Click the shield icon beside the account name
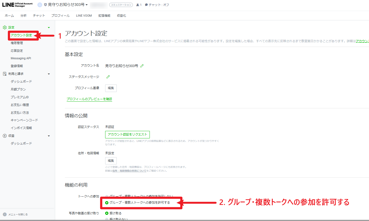369x221 pixels. click(x=45, y=5)
